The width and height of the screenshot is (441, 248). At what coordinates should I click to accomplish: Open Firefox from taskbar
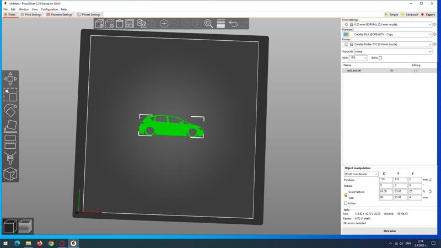click(x=39, y=244)
